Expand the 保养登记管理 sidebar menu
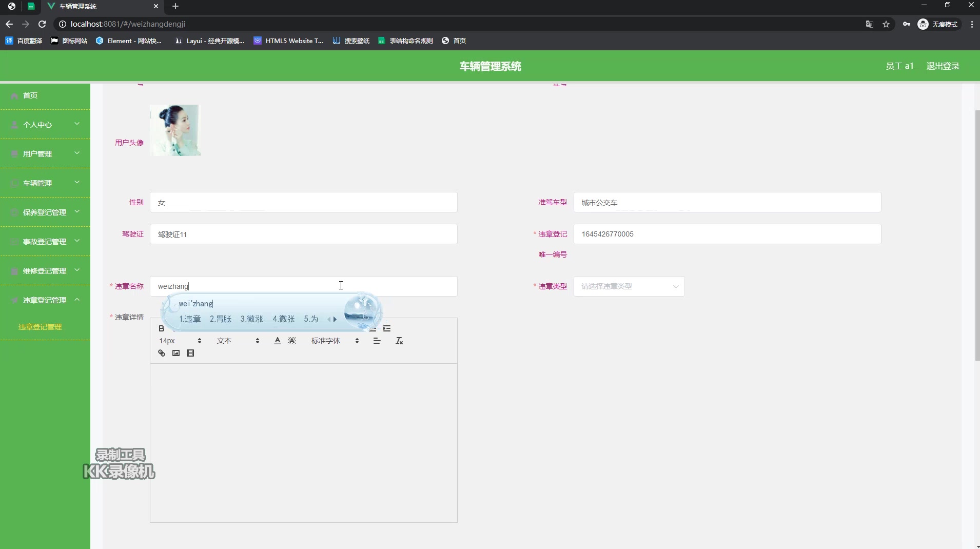980x549 pixels. pyautogui.click(x=45, y=212)
